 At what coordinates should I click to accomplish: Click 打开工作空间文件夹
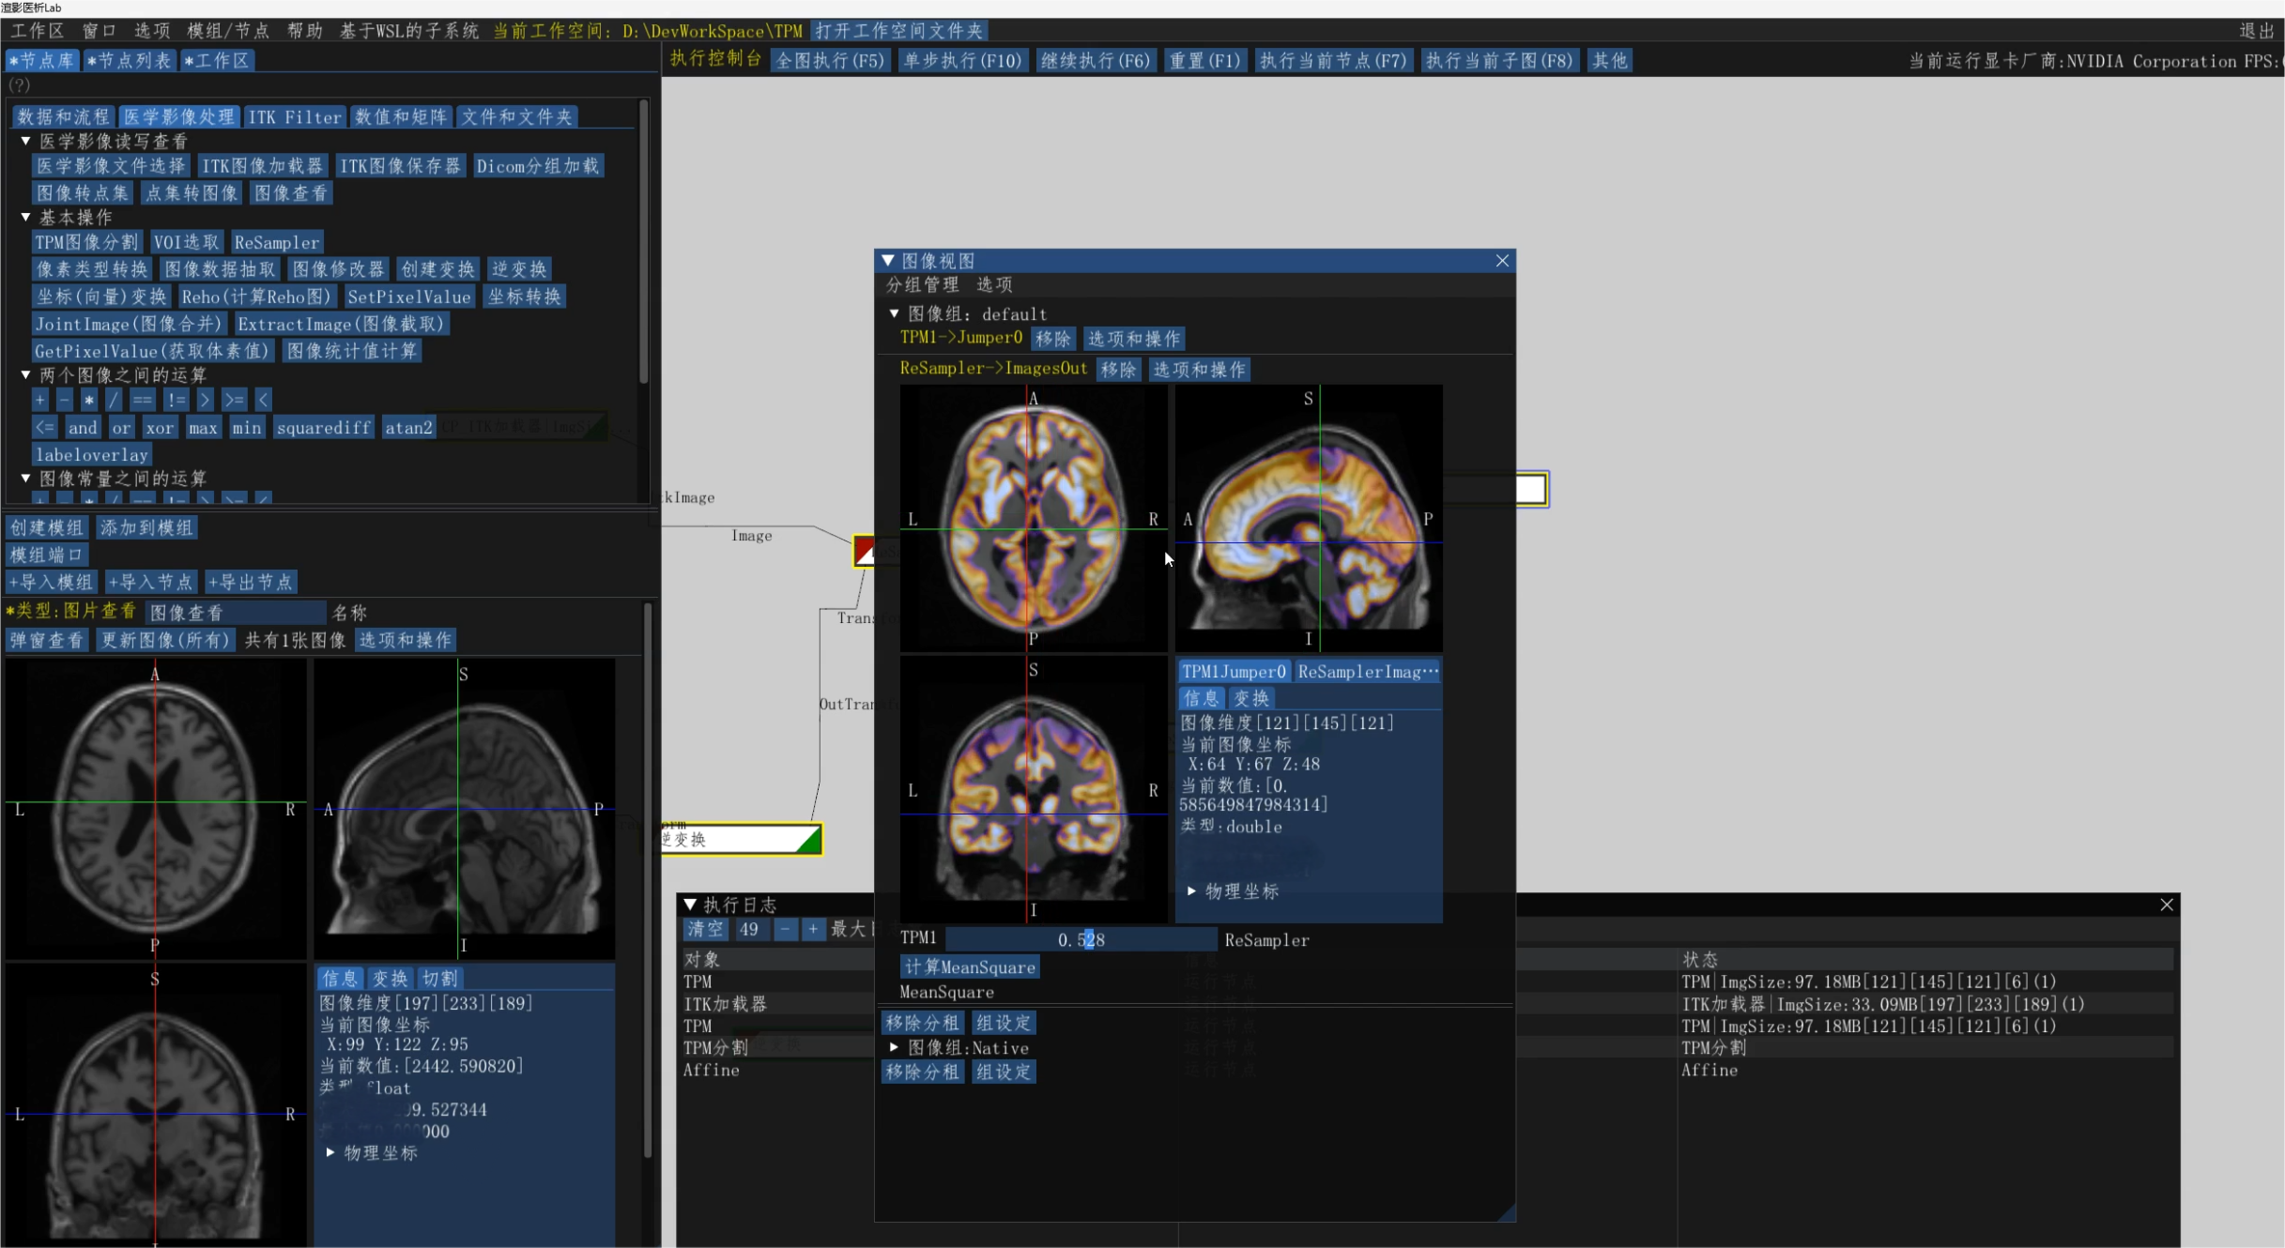(x=897, y=29)
